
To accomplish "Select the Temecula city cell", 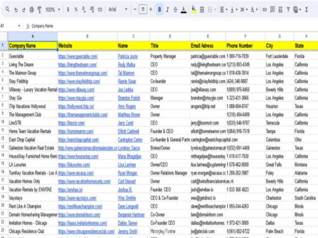I will 279,123.
